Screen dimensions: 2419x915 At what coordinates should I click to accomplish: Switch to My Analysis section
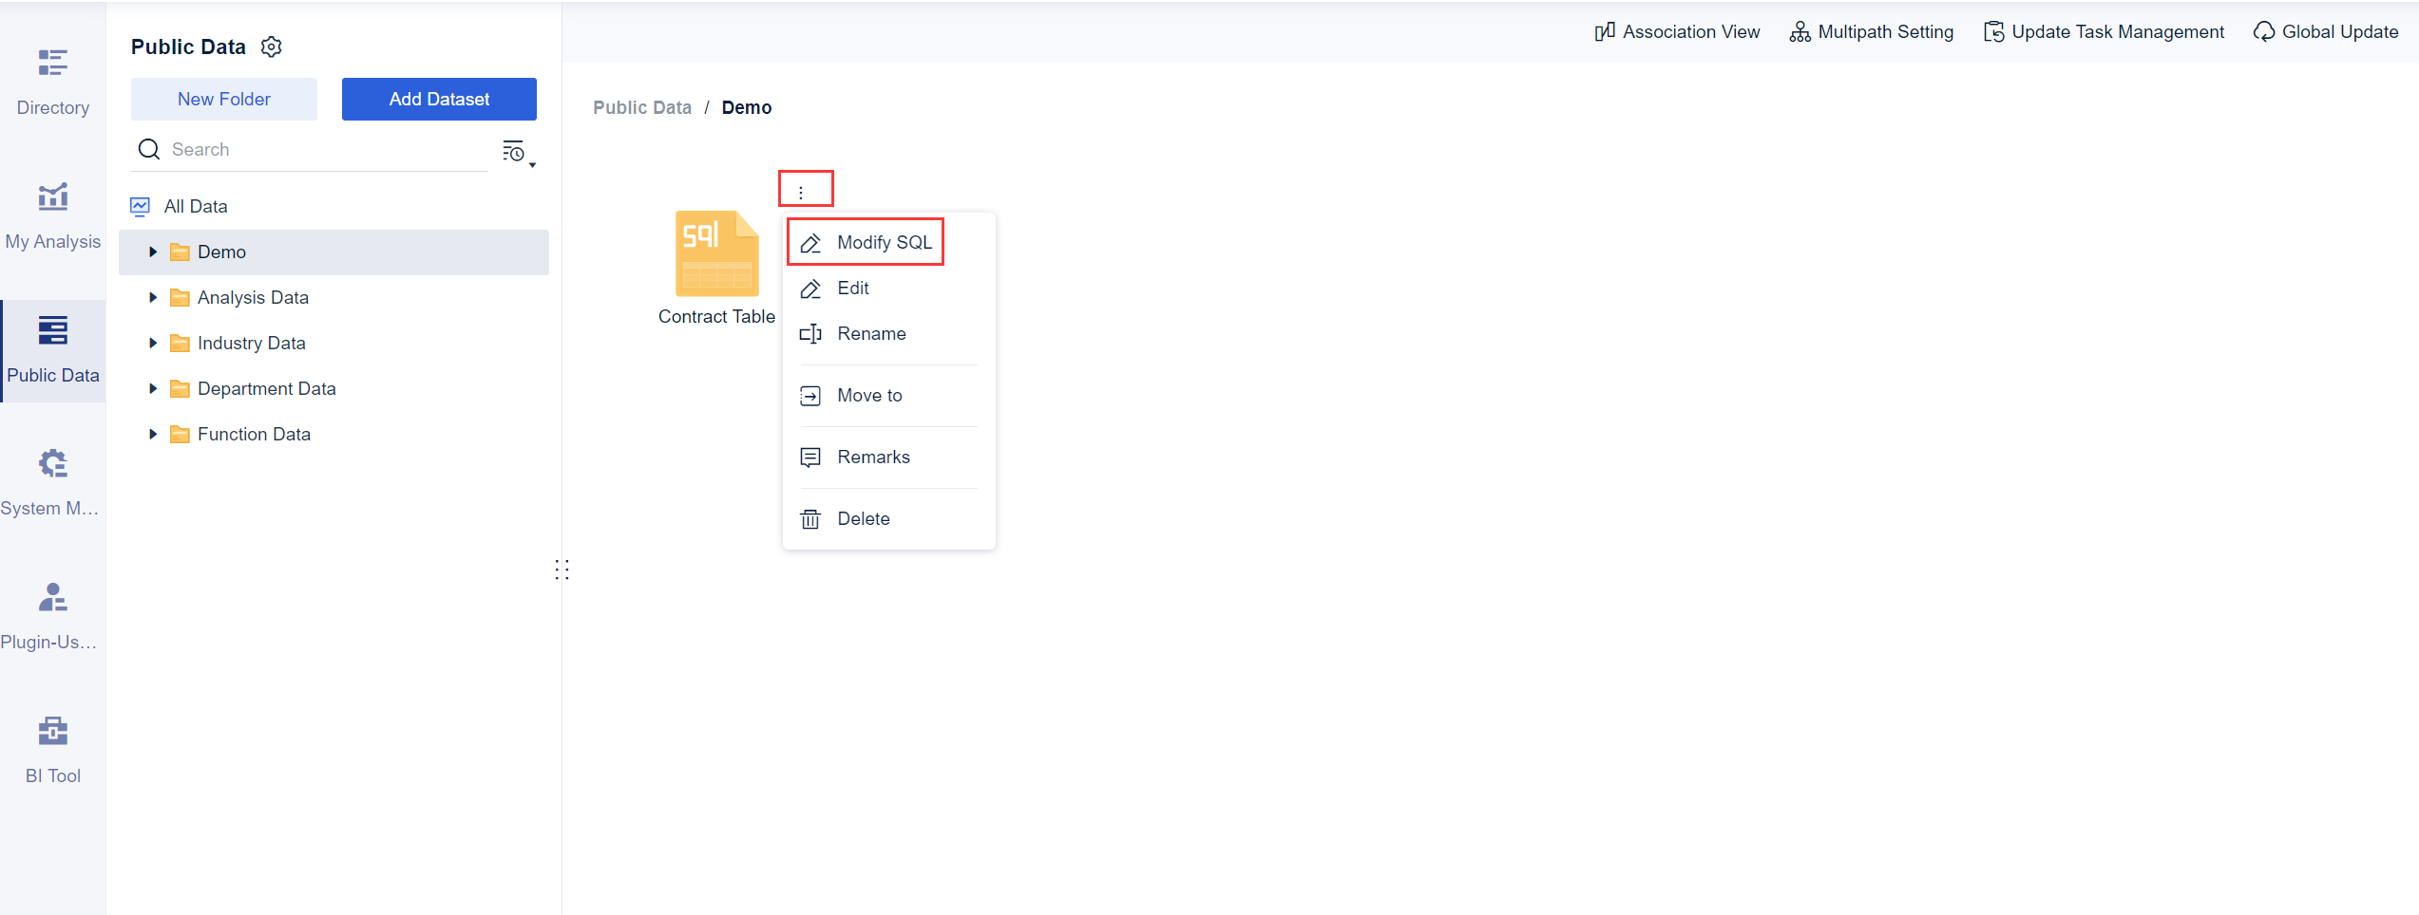point(52,214)
